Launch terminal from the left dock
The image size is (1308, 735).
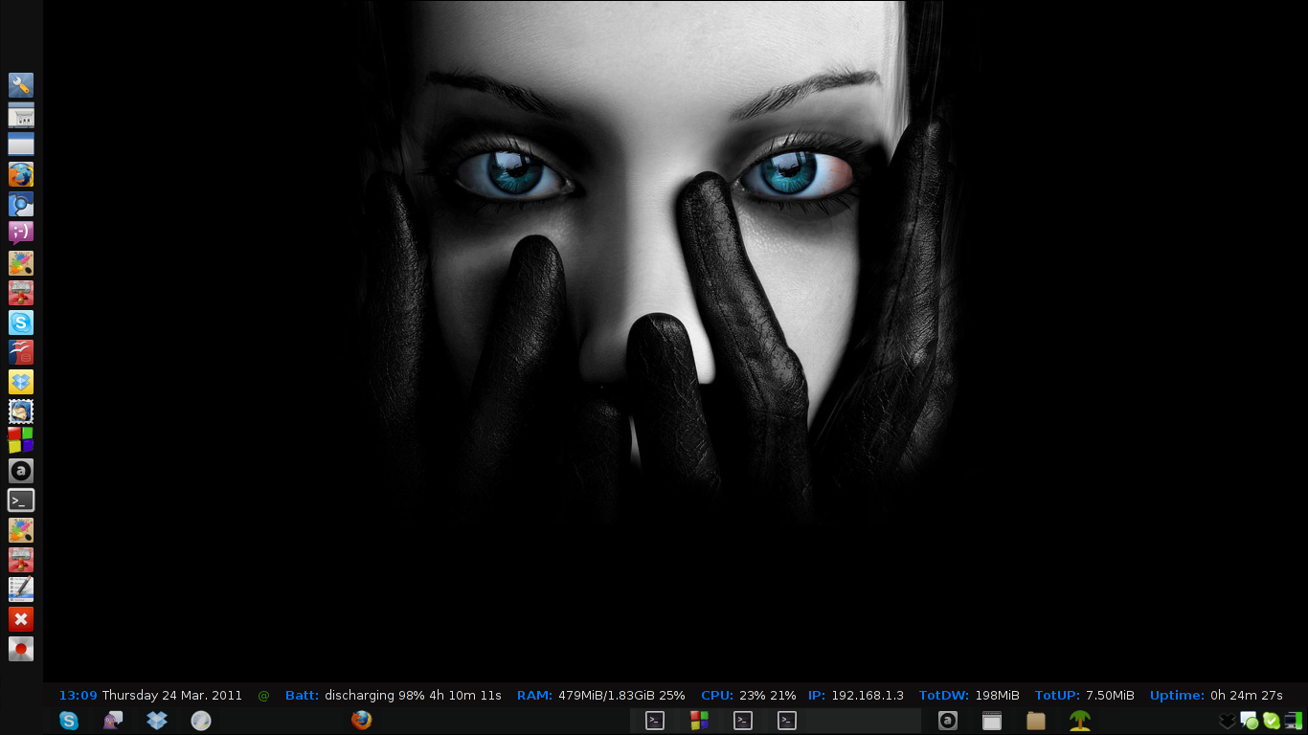tap(21, 501)
